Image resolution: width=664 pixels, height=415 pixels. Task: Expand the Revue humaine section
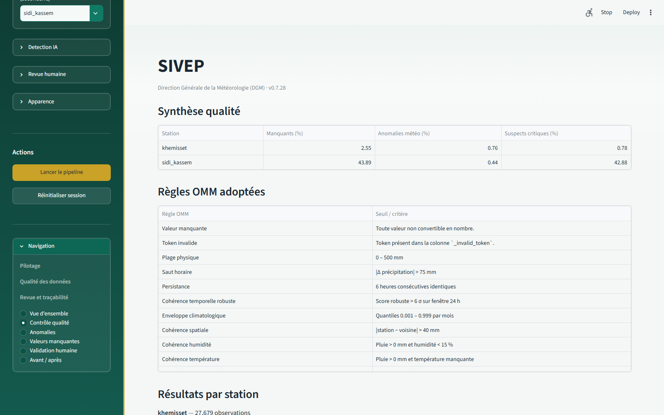click(x=61, y=74)
